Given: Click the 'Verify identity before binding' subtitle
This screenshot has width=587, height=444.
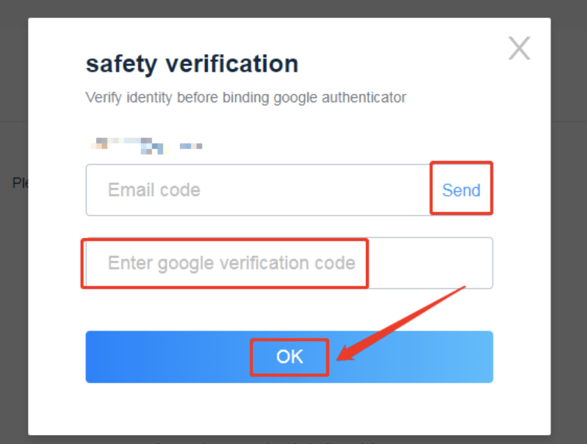Looking at the screenshot, I should (x=245, y=97).
